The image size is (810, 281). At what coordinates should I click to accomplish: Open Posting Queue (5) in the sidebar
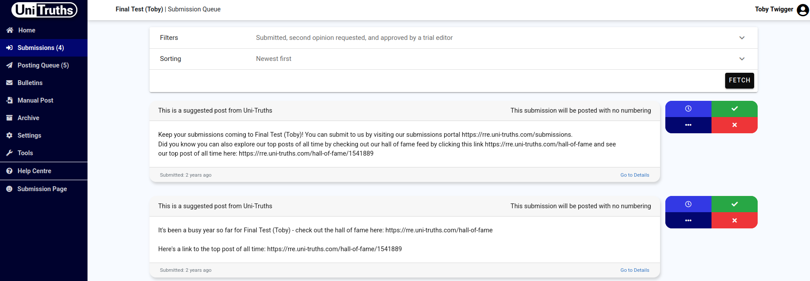point(44,65)
